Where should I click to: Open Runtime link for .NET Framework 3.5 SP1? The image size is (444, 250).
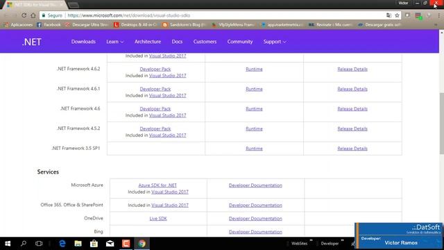[x=254, y=149]
